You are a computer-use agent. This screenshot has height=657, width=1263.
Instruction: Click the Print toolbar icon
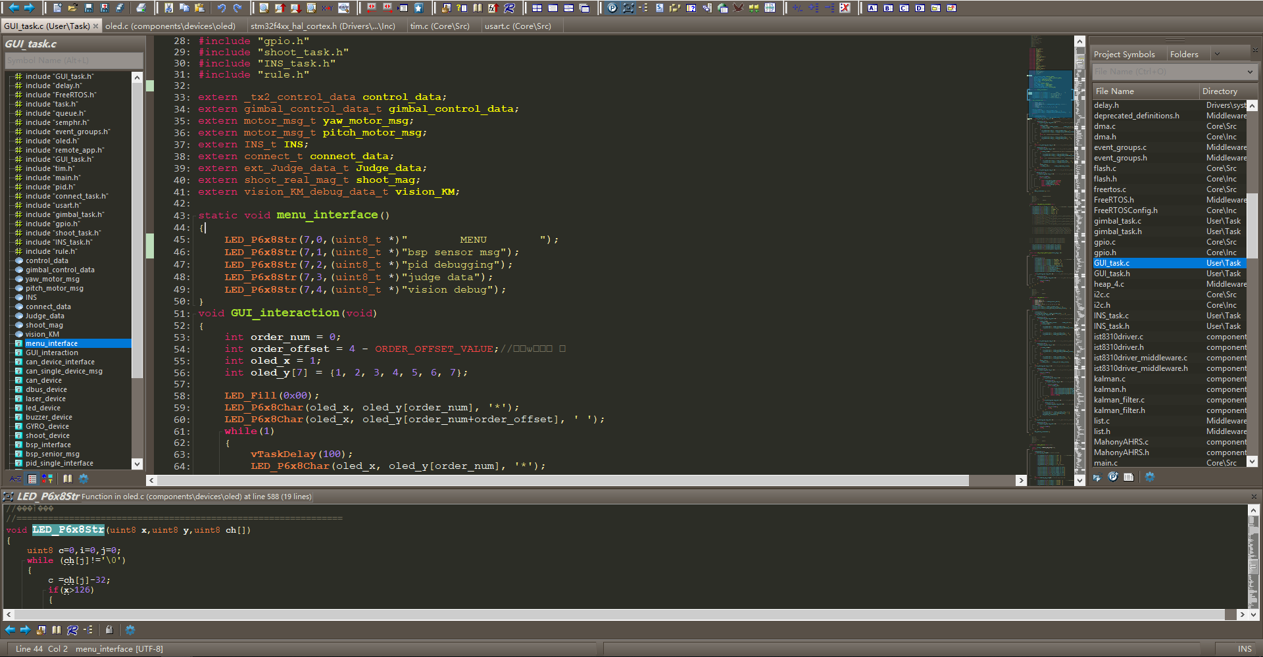click(x=141, y=8)
